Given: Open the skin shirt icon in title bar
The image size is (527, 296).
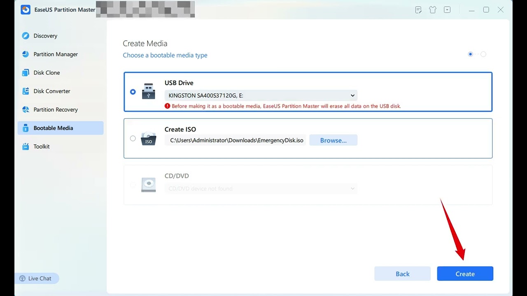Looking at the screenshot, I should tap(433, 10).
